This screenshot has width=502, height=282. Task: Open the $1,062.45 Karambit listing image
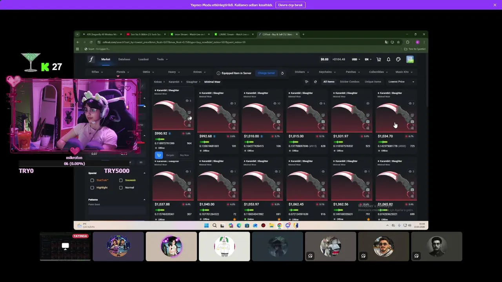click(307, 184)
